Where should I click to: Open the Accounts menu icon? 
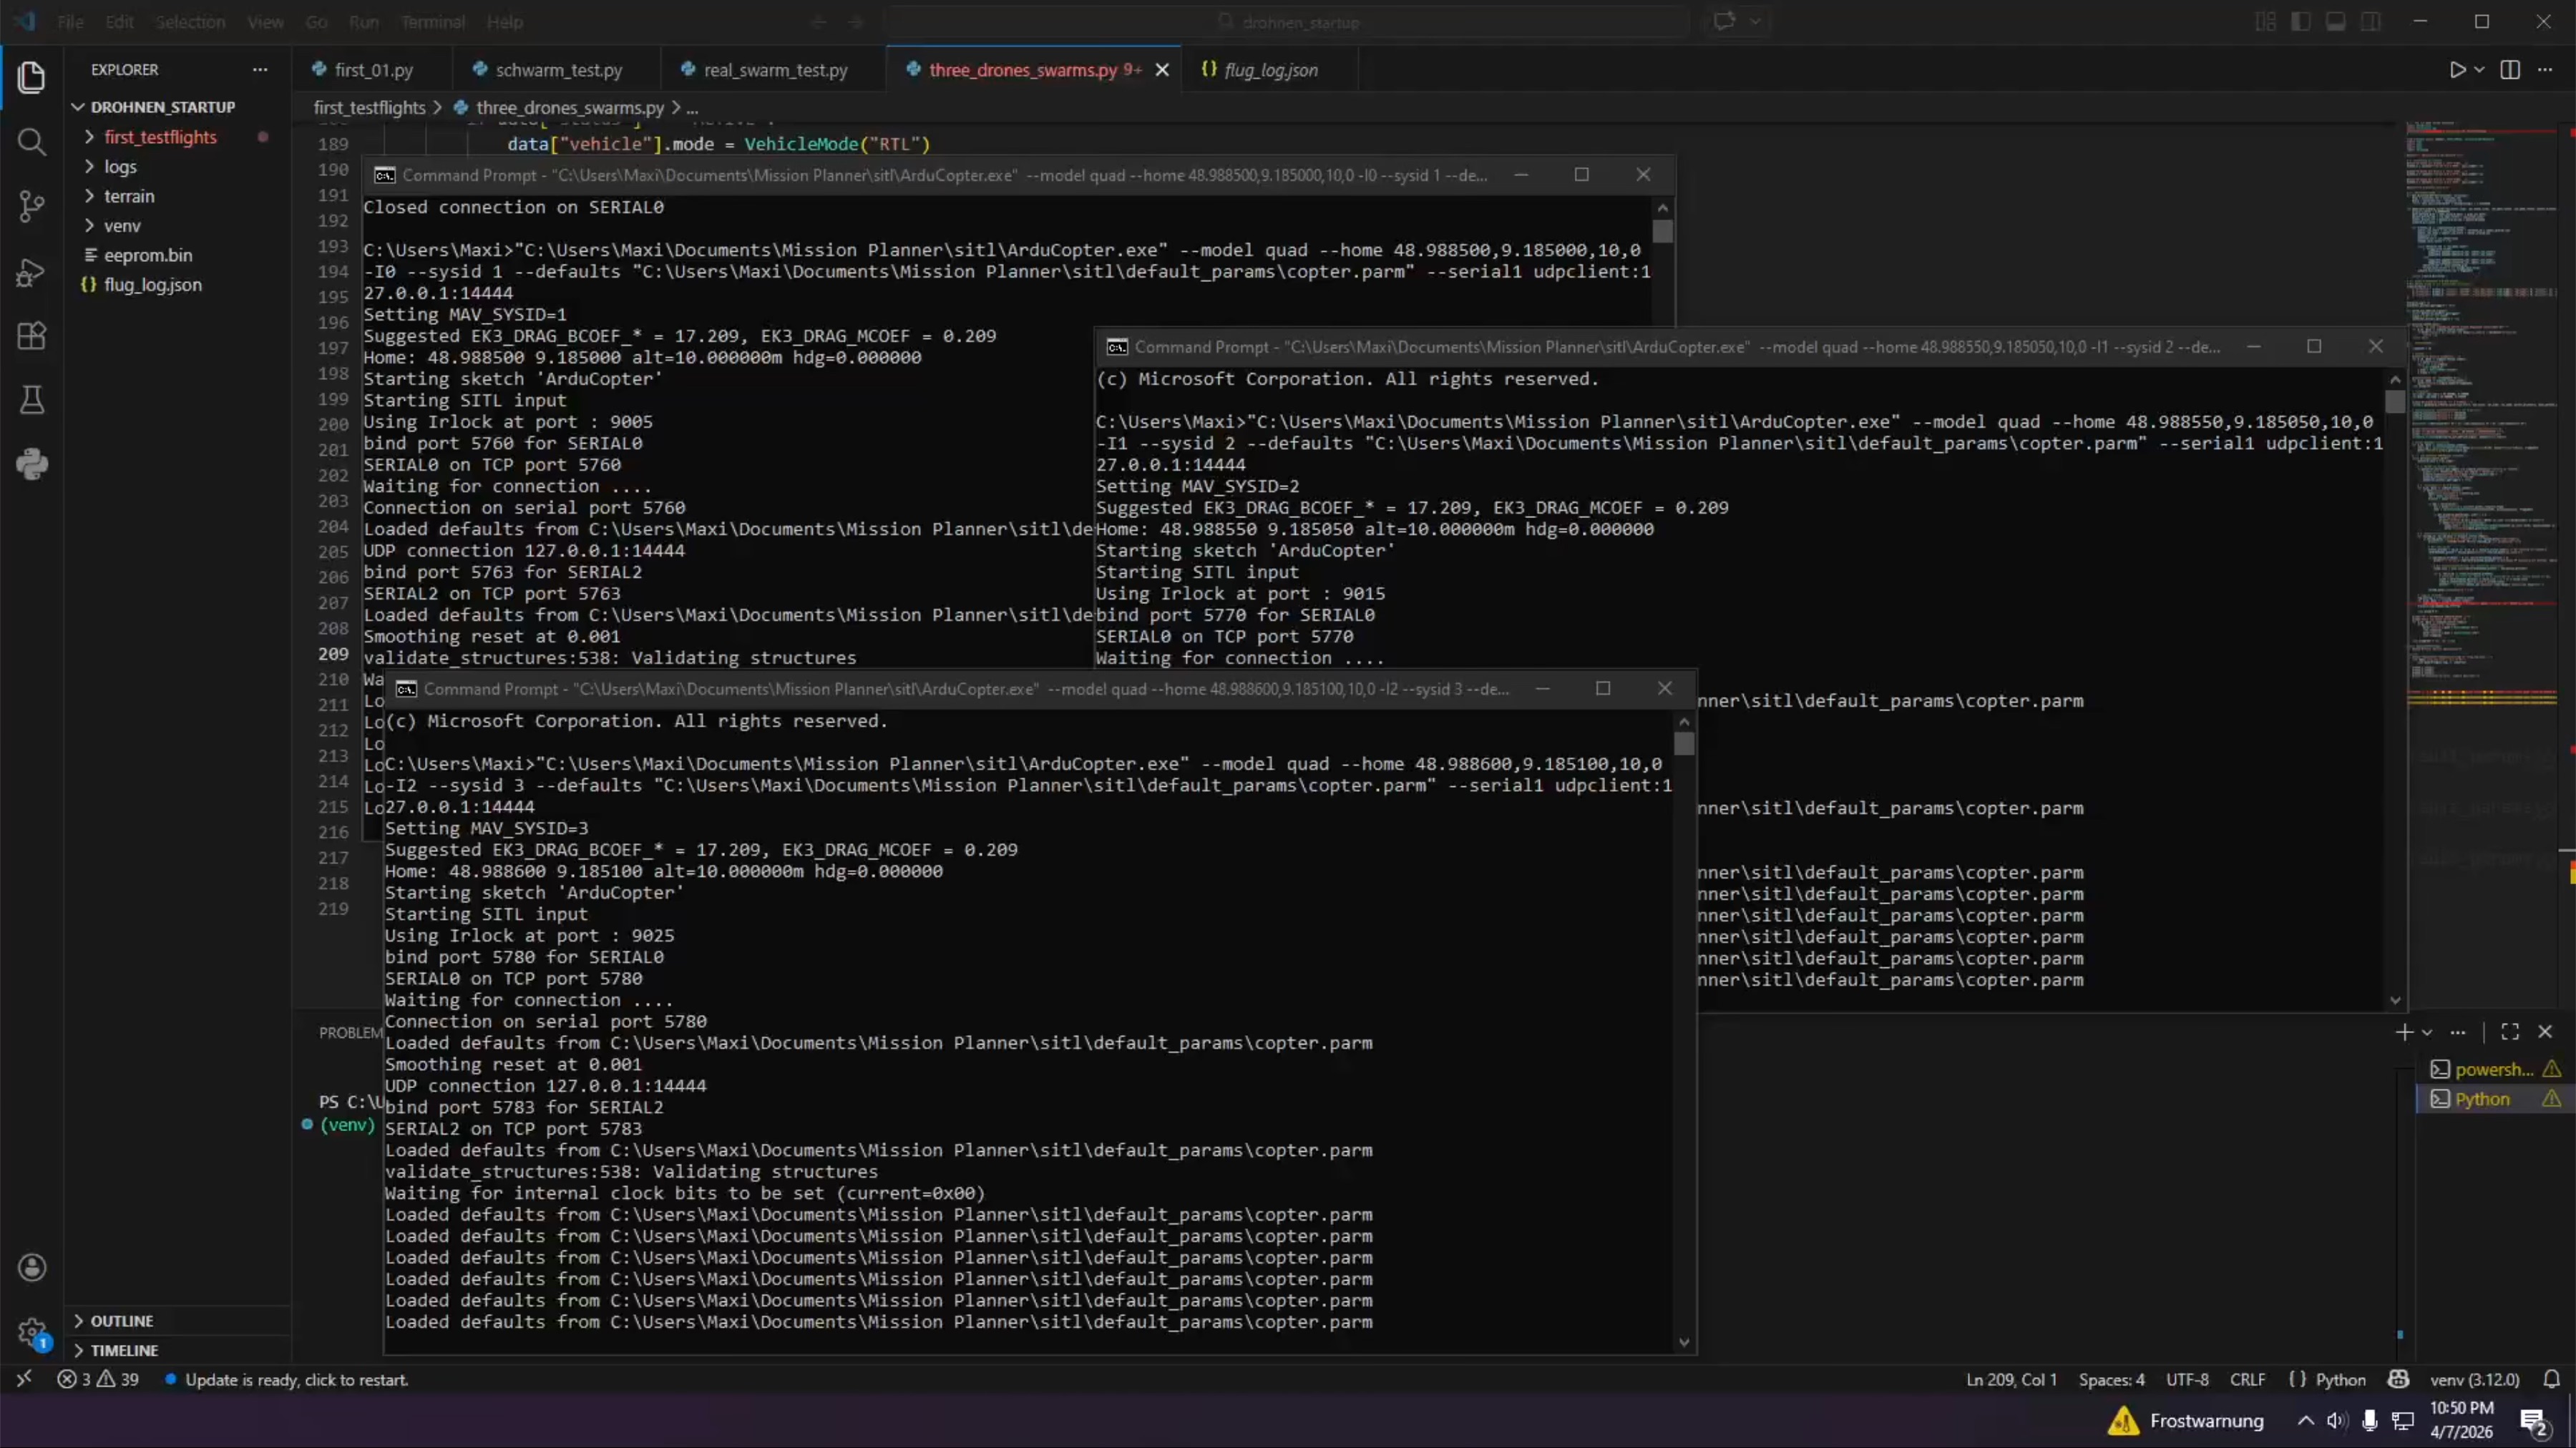click(x=32, y=1268)
